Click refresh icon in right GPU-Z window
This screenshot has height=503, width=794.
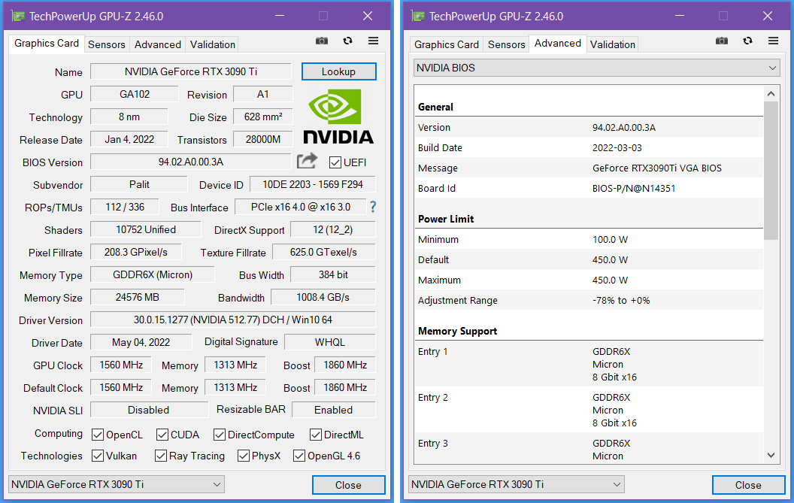747,41
